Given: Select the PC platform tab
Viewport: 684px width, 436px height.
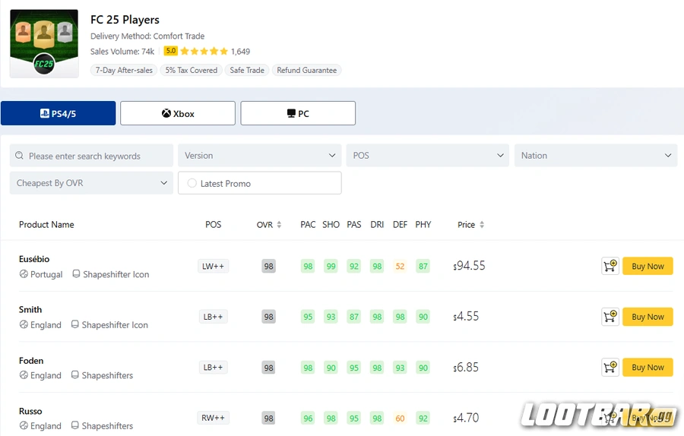Looking at the screenshot, I should click(x=298, y=114).
